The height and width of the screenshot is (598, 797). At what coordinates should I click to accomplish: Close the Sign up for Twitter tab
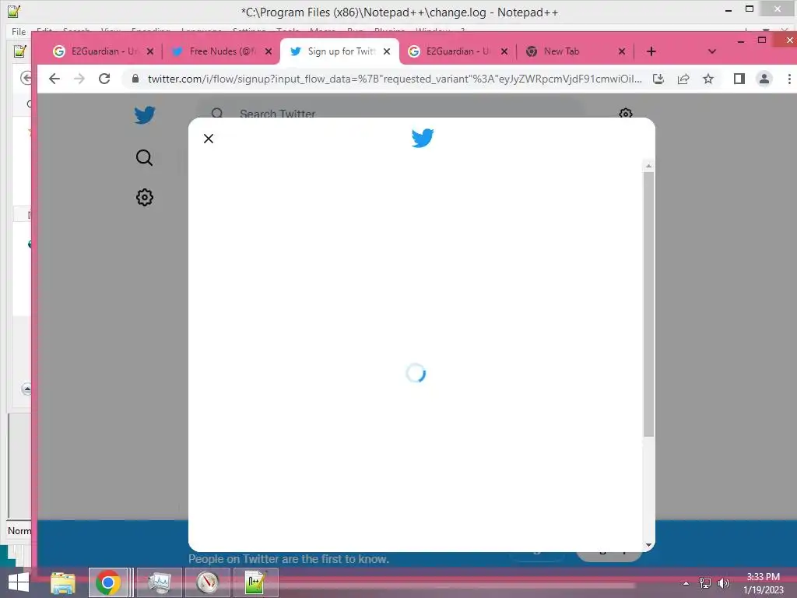(387, 51)
